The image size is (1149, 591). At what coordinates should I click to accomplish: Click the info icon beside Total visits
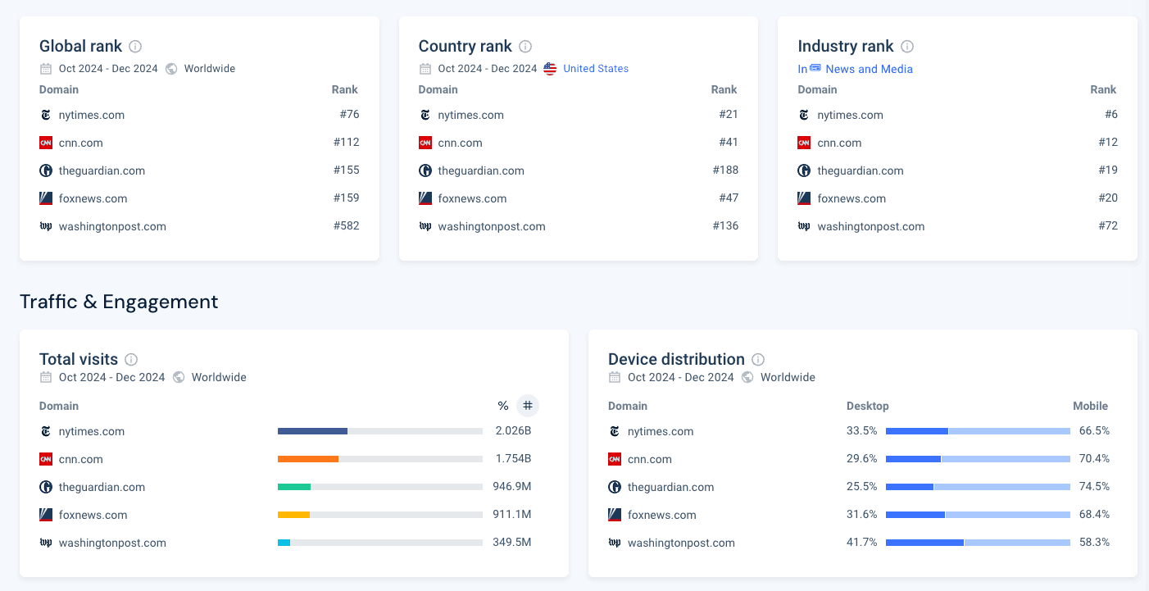(x=131, y=360)
